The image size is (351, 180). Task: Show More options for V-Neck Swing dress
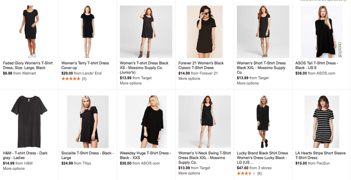point(189,173)
